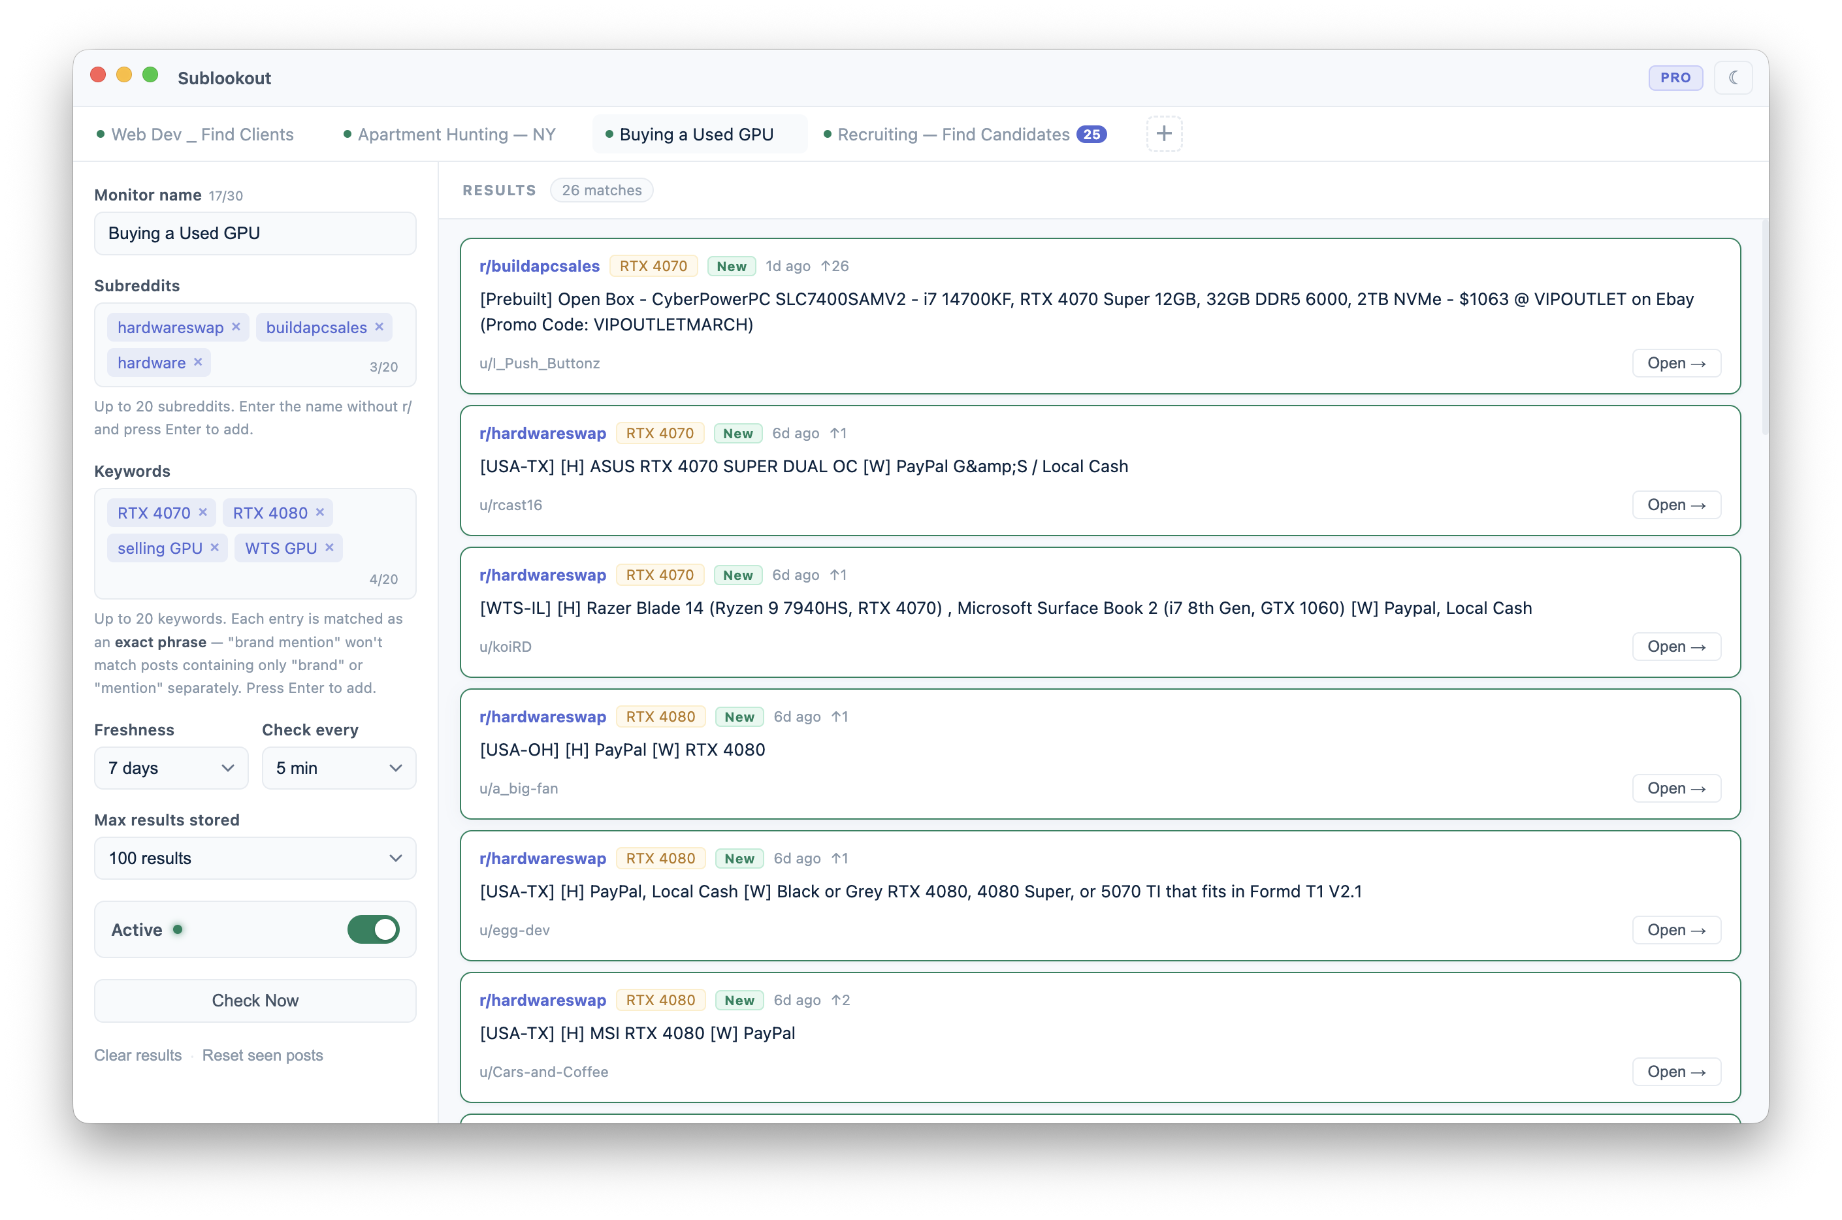Expand the Check every 5 min dropdown
1842x1220 pixels.
click(338, 768)
